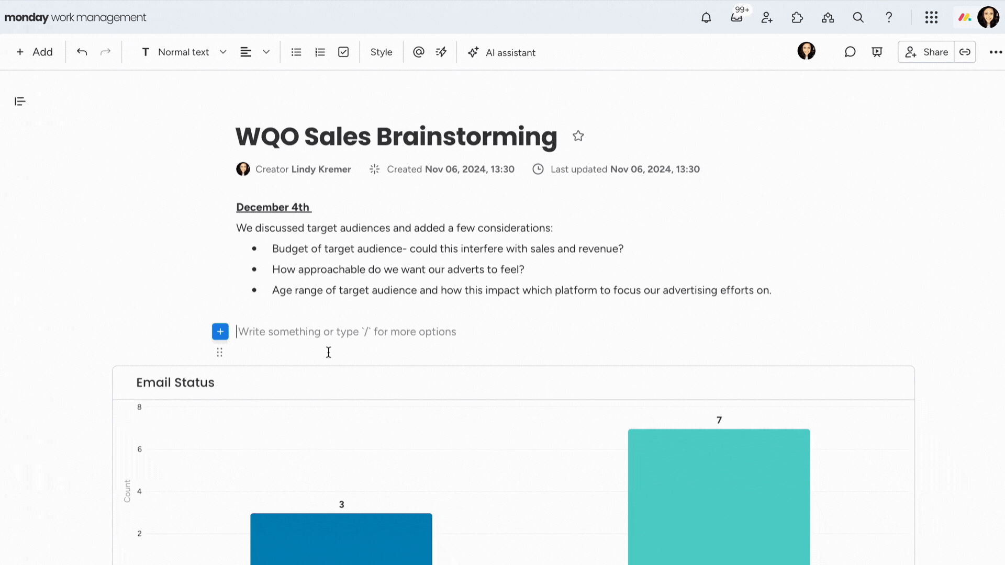Click the mention @ icon
The image size is (1005, 565).
point(418,52)
